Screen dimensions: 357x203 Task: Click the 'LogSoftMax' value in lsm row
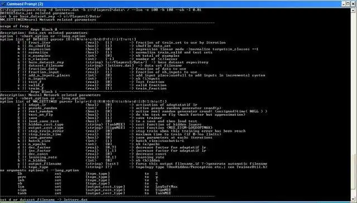click(x=166, y=187)
